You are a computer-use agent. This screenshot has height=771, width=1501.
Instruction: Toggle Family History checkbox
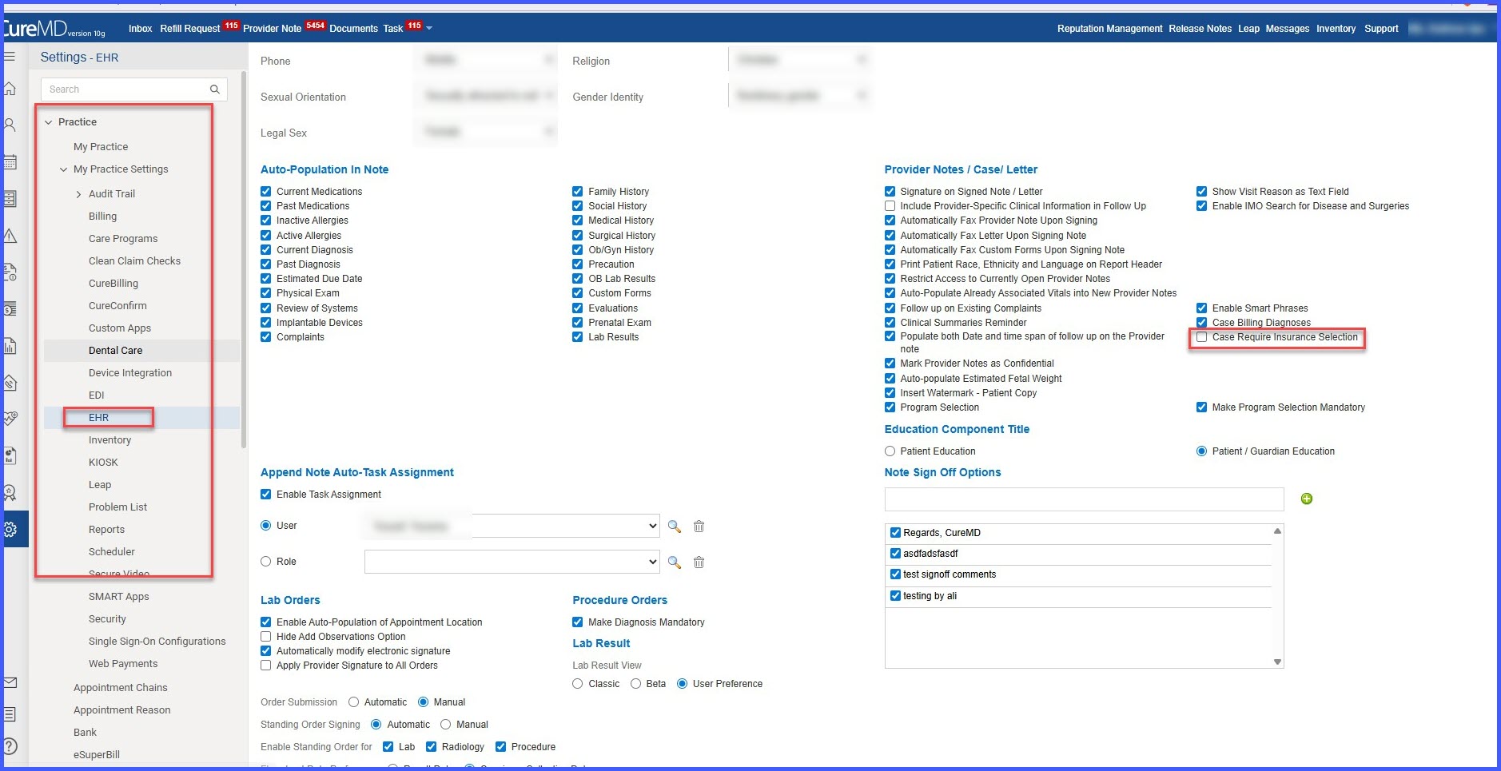click(x=577, y=192)
